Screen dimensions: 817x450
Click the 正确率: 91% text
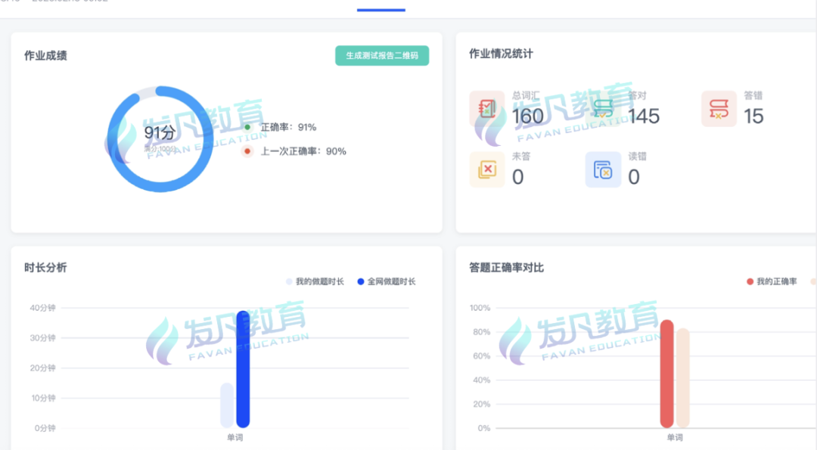pyautogui.click(x=288, y=127)
